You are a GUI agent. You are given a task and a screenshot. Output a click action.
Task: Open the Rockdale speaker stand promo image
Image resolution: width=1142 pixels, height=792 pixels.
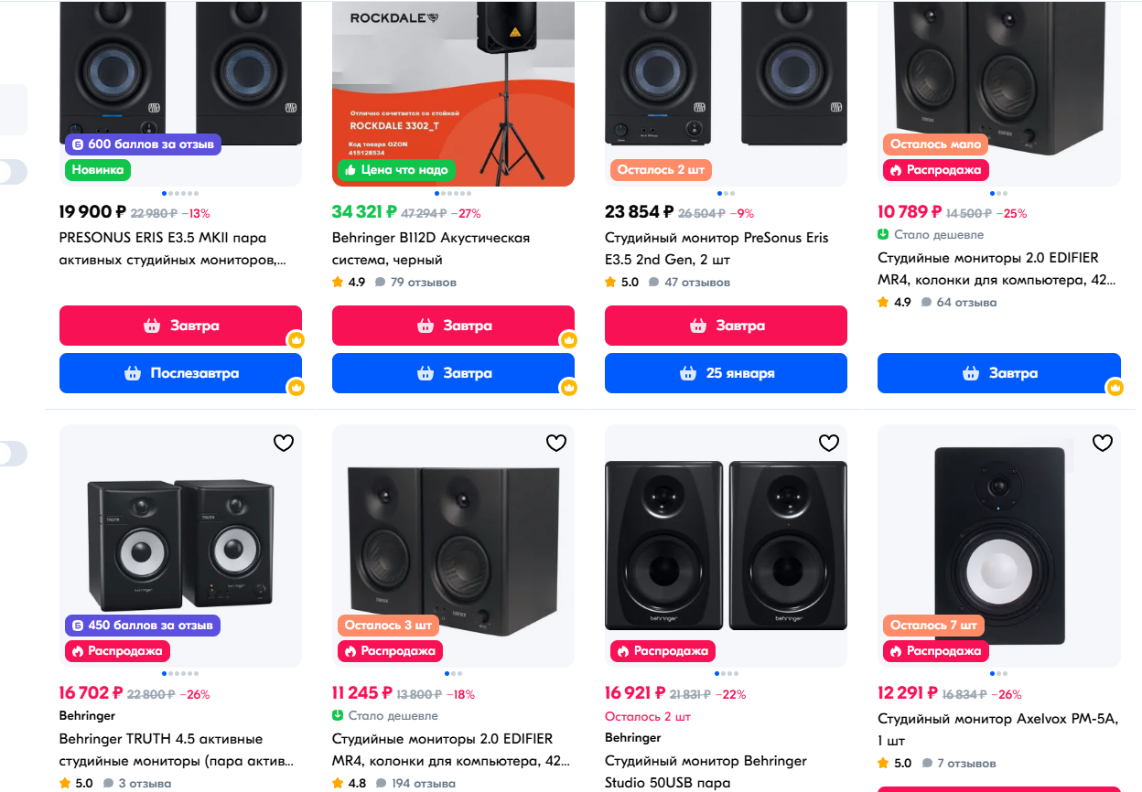coord(453,91)
